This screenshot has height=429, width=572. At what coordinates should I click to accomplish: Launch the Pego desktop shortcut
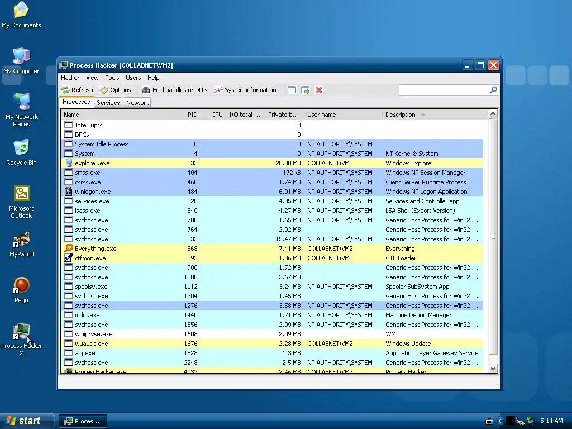coord(21,290)
